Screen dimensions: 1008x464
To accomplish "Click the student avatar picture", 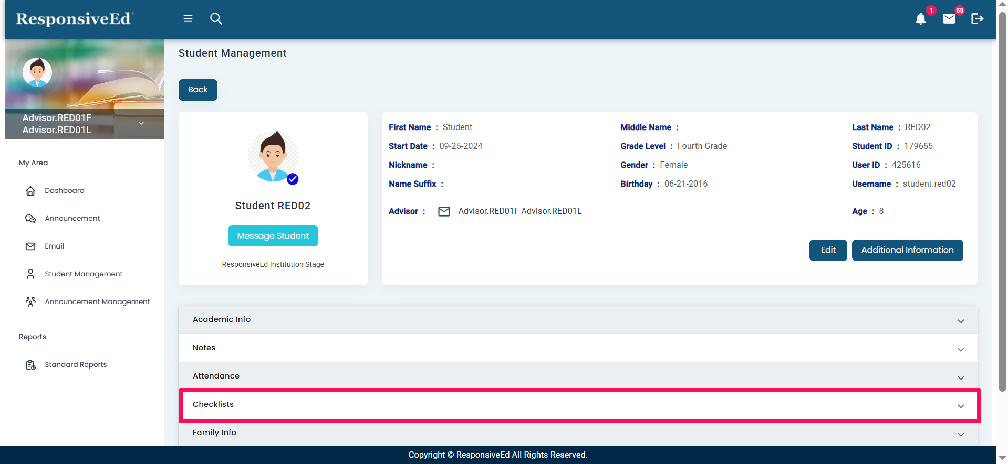I will [273, 156].
